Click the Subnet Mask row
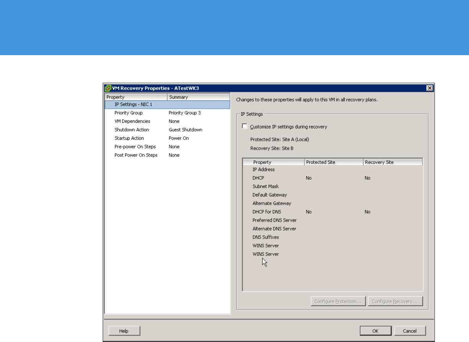 pos(333,186)
